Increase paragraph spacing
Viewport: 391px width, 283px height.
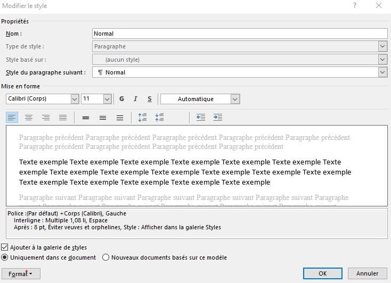pyautogui.click(x=142, y=118)
